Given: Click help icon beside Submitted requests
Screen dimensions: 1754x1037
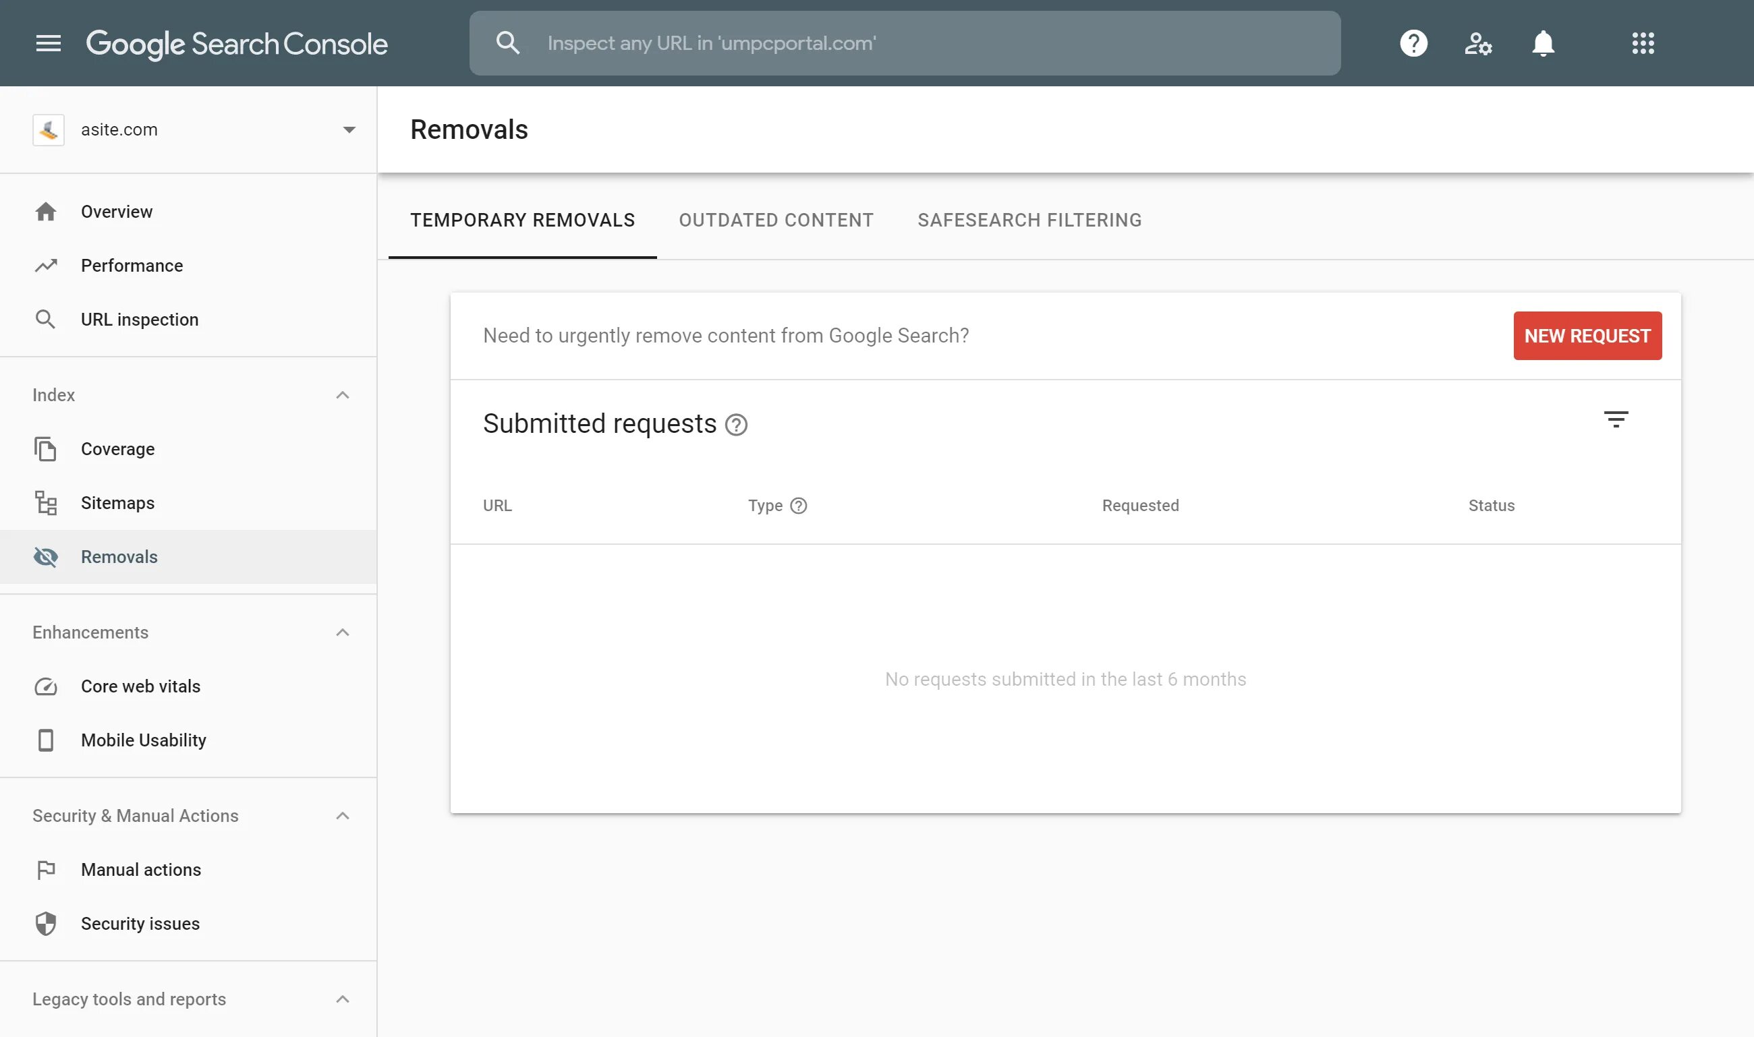Looking at the screenshot, I should [736, 425].
